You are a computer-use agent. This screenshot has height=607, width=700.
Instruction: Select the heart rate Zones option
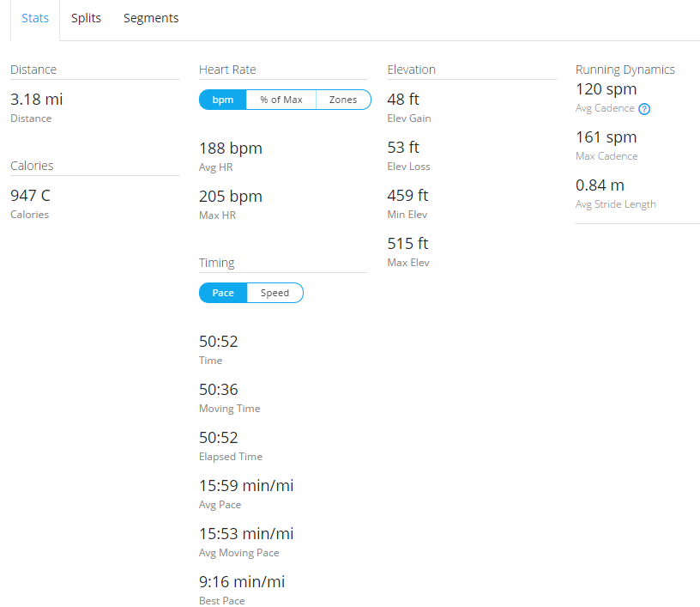343,100
